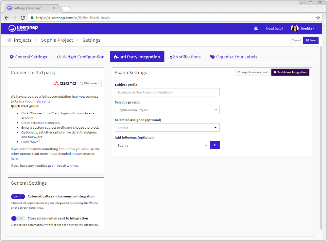The image size is (327, 241).
Task: Turn off automatically send screens toggle
Action: point(18,196)
